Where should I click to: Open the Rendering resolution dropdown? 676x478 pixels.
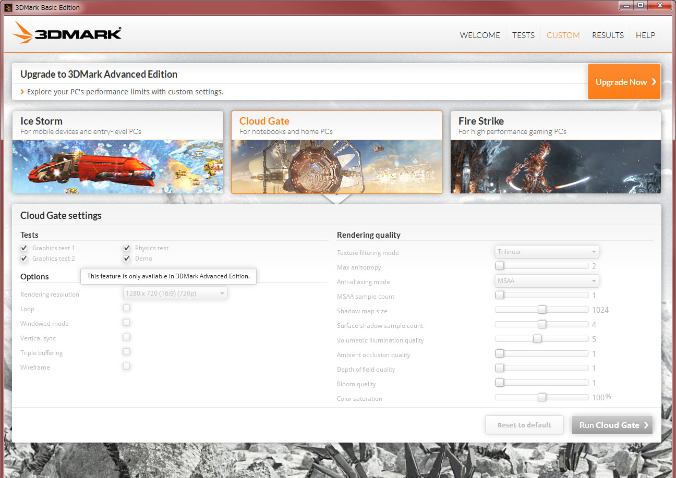pyautogui.click(x=175, y=293)
